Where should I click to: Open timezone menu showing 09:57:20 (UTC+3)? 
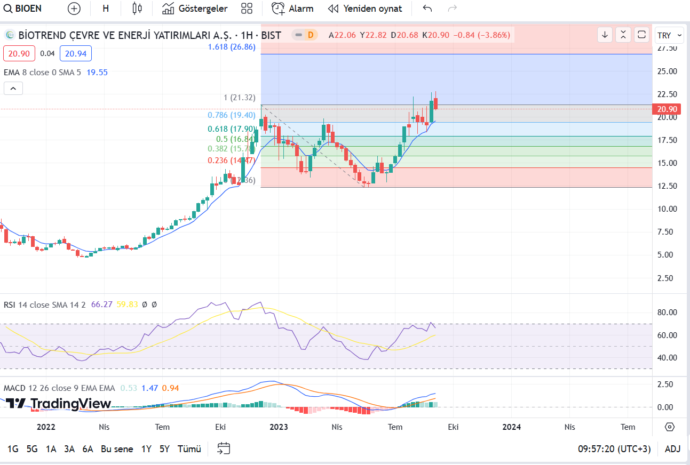[614, 449]
